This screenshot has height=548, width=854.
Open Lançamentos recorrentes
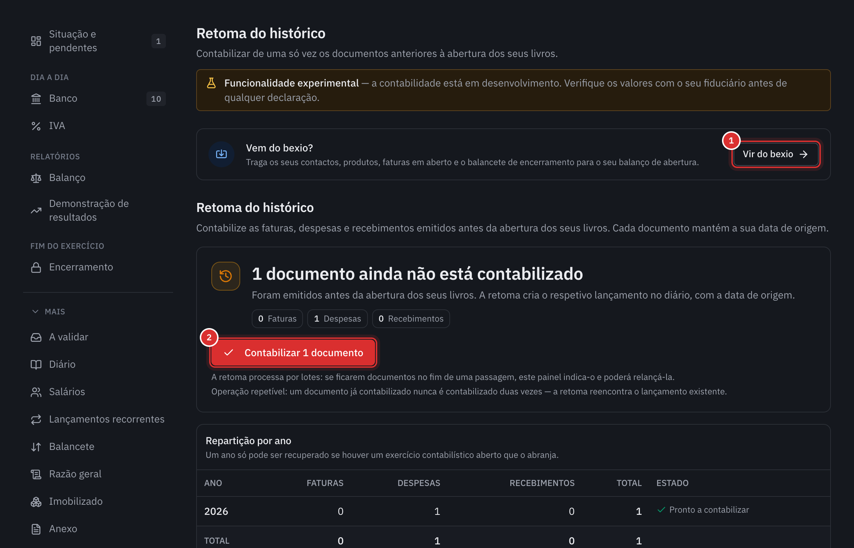pyautogui.click(x=98, y=419)
